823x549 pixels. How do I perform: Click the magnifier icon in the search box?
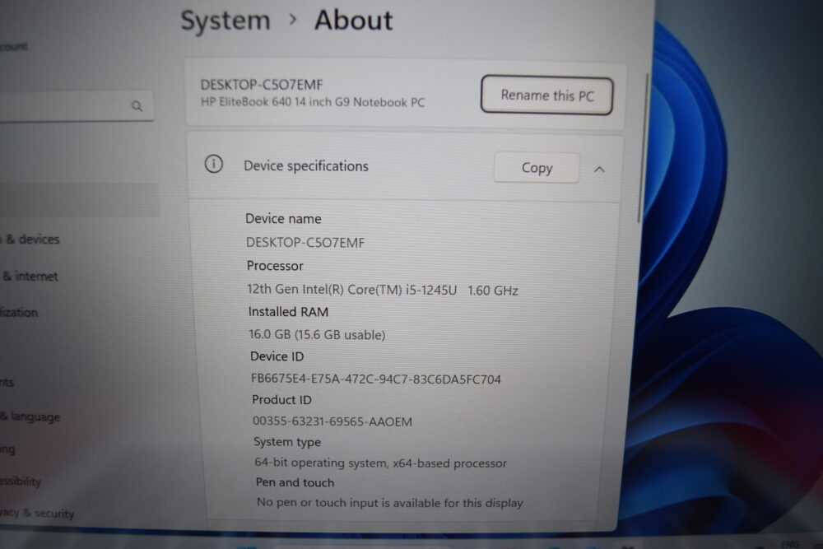tap(137, 106)
